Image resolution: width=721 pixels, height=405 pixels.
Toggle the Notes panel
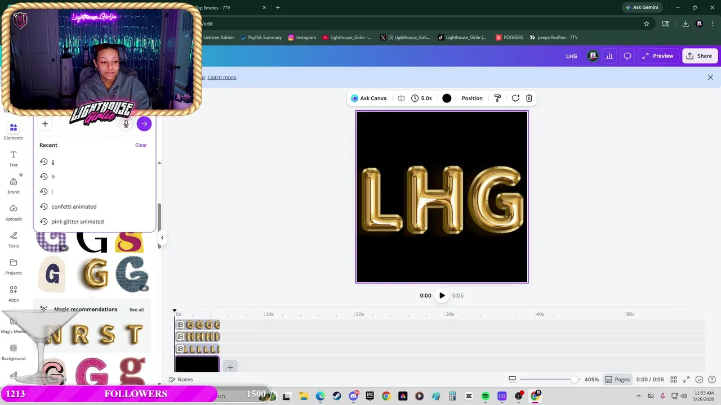coord(181,380)
